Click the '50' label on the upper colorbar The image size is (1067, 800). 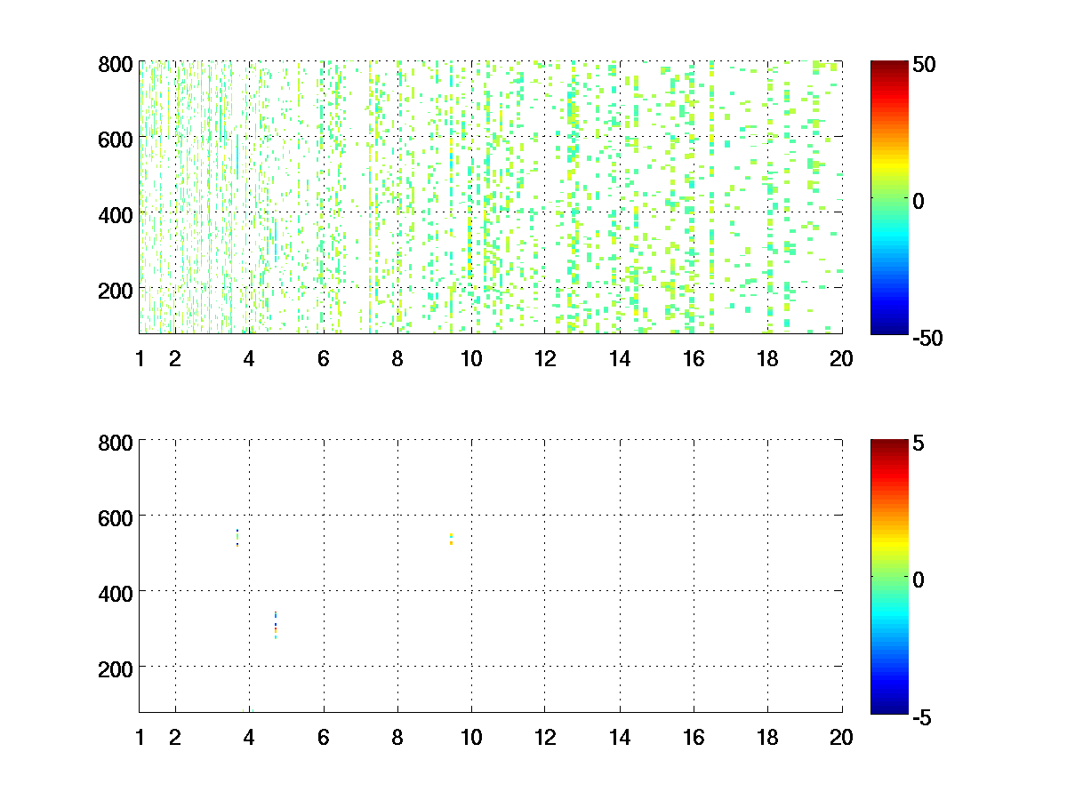(x=925, y=65)
